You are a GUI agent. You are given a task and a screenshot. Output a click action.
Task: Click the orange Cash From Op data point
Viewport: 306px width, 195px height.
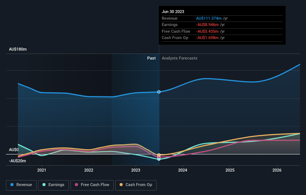coord(159,155)
